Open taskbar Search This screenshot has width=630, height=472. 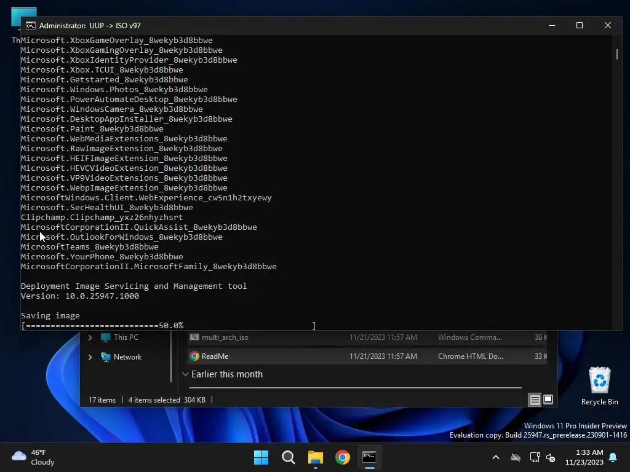click(288, 457)
